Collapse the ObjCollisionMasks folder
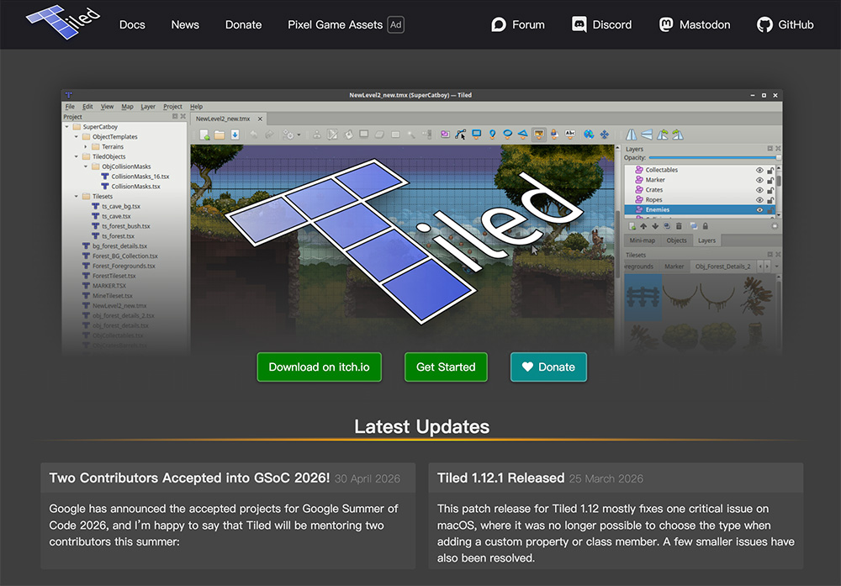Screen dimensions: 841x586 pyautogui.click(x=86, y=166)
